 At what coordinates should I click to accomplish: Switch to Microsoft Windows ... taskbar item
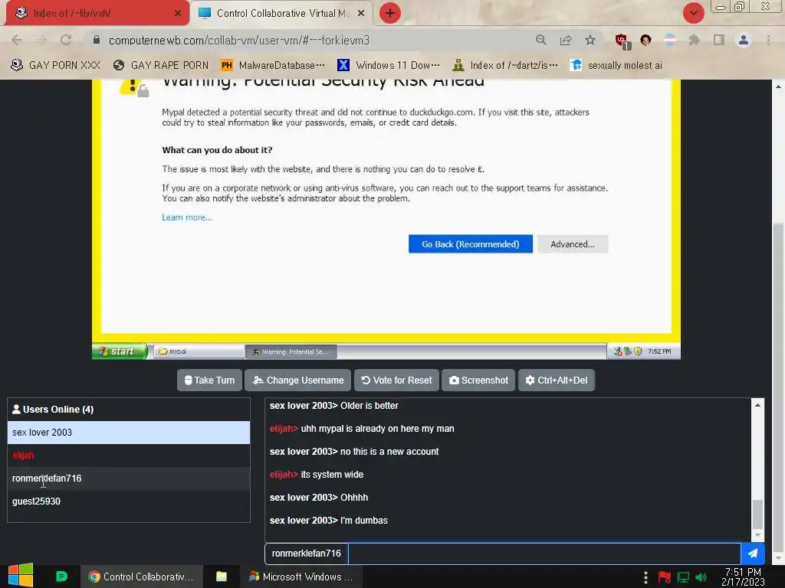click(x=301, y=577)
